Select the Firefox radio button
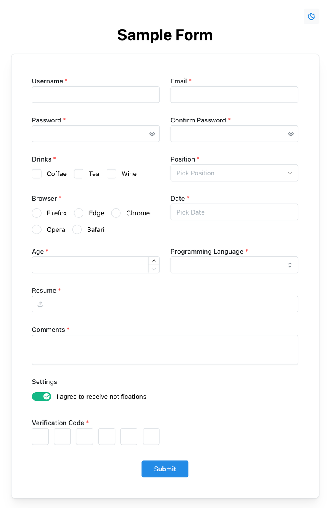 tap(37, 213)
